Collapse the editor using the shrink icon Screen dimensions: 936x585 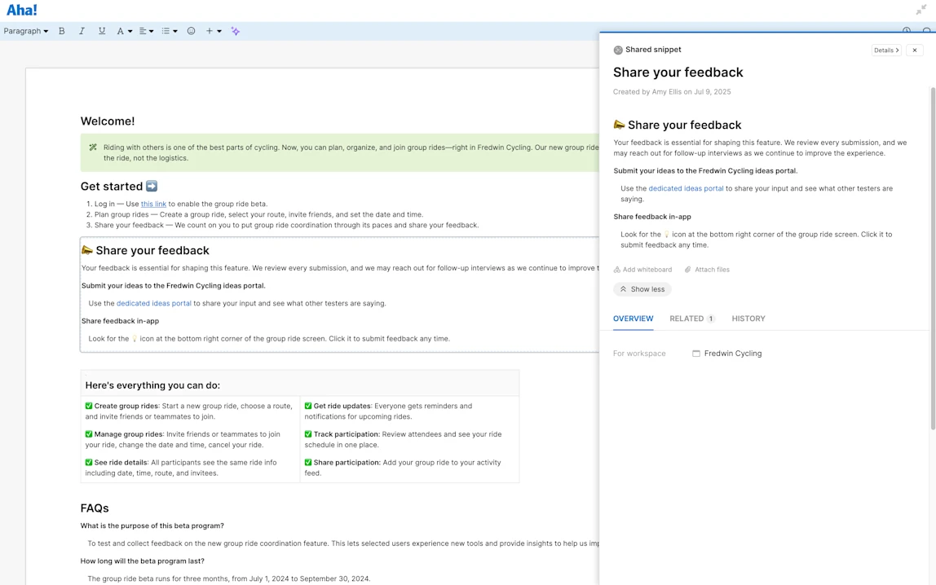[921, 10]
